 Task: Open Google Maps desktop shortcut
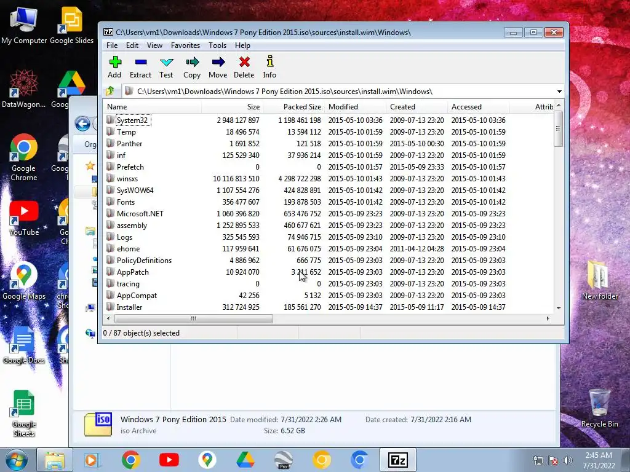pos(24,281)
